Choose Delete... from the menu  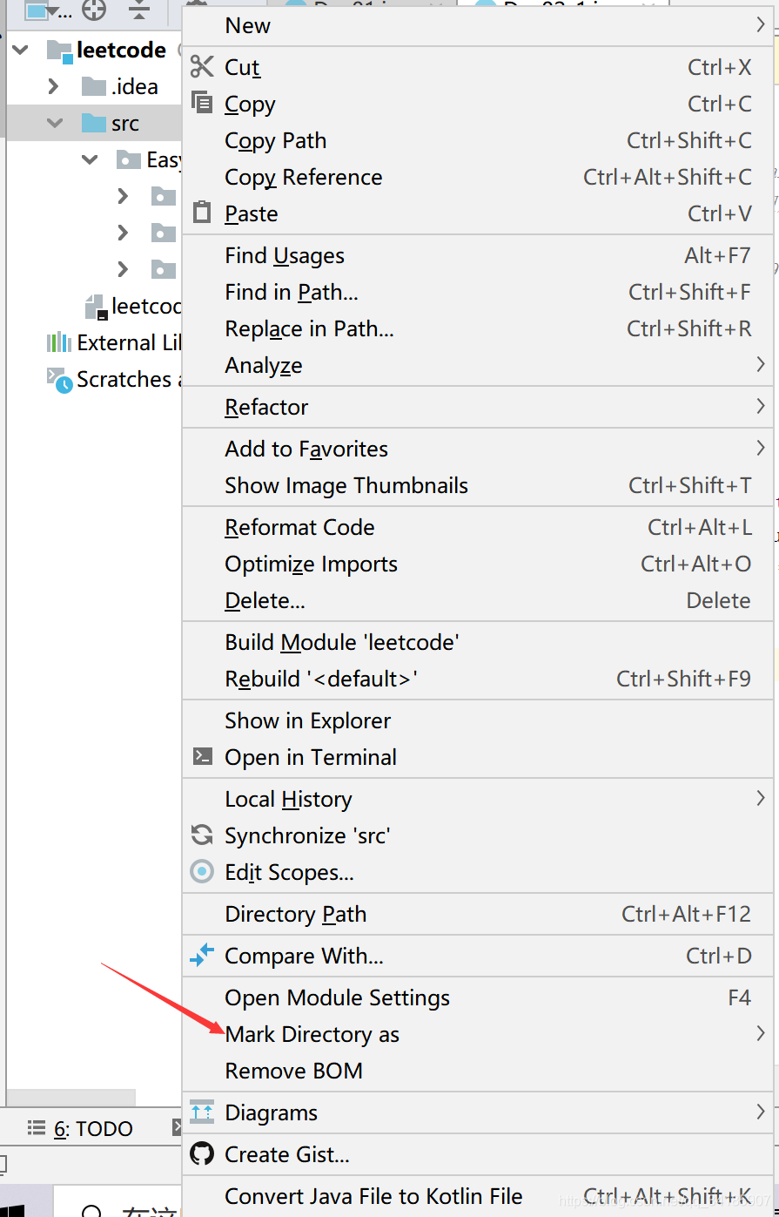[x=477, y=600]
